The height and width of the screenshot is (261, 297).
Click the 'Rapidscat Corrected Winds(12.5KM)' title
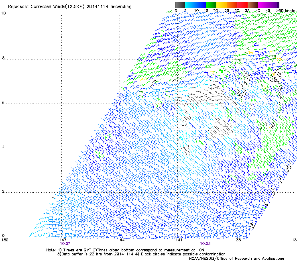pos(46,7)
